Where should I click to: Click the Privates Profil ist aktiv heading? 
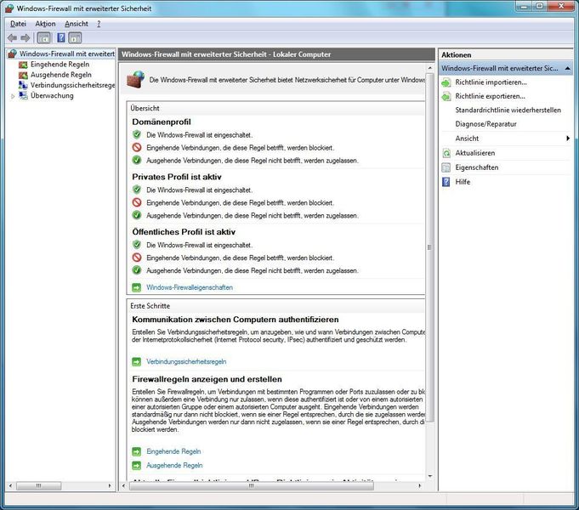(177, 177)
